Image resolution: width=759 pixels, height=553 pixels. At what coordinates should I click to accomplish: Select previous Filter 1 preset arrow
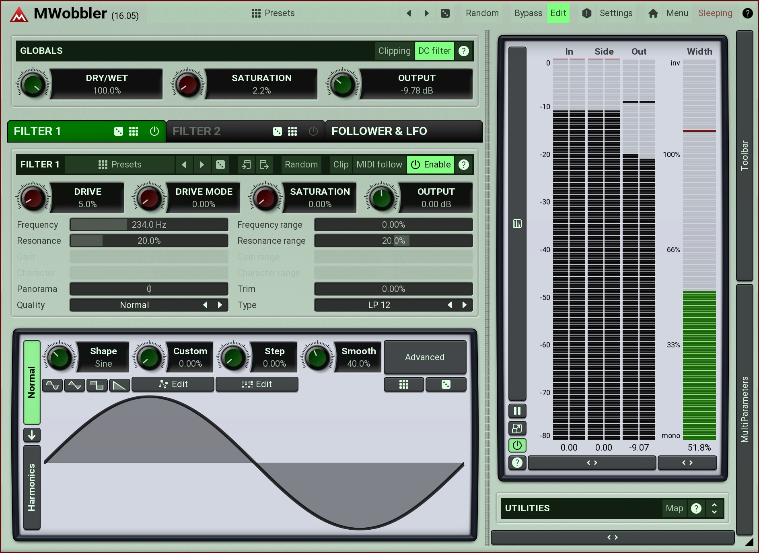click(x=184, y=165)
